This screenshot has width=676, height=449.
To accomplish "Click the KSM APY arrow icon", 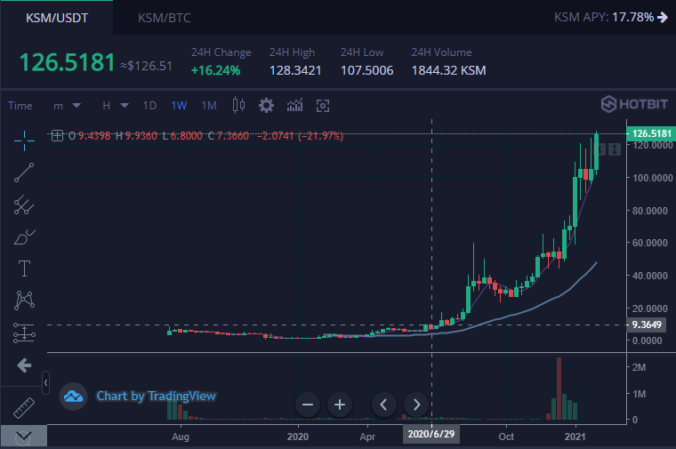I will coord(662,17).
